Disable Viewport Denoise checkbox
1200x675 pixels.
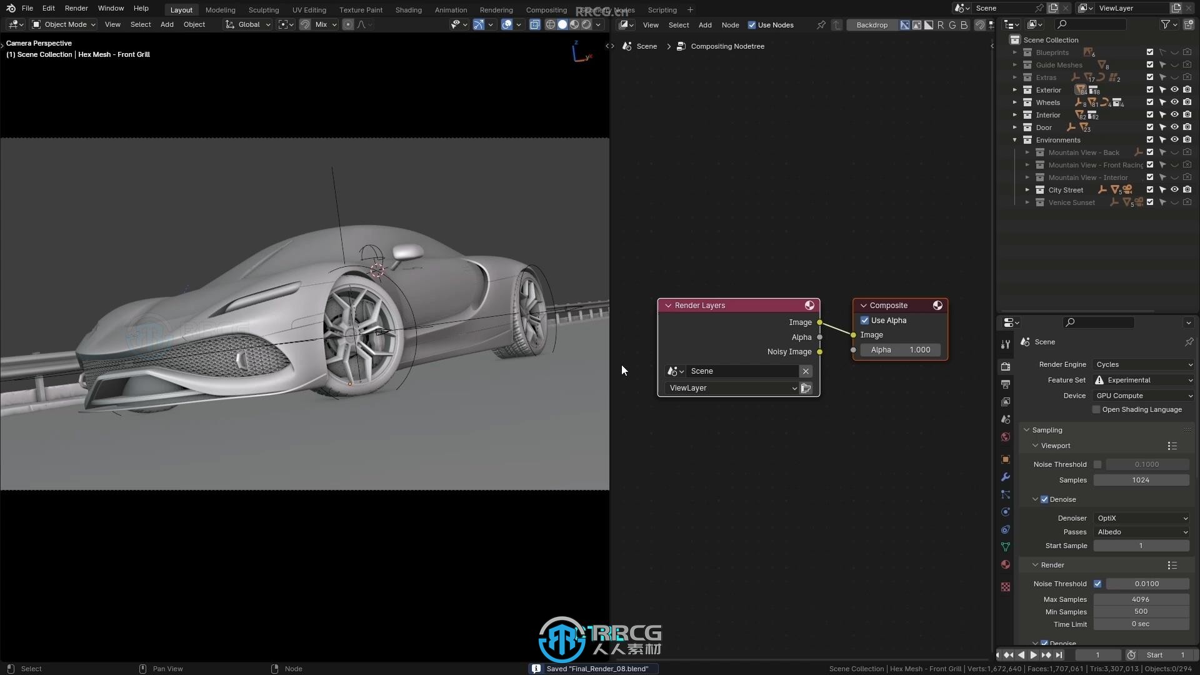[1044, 499]
